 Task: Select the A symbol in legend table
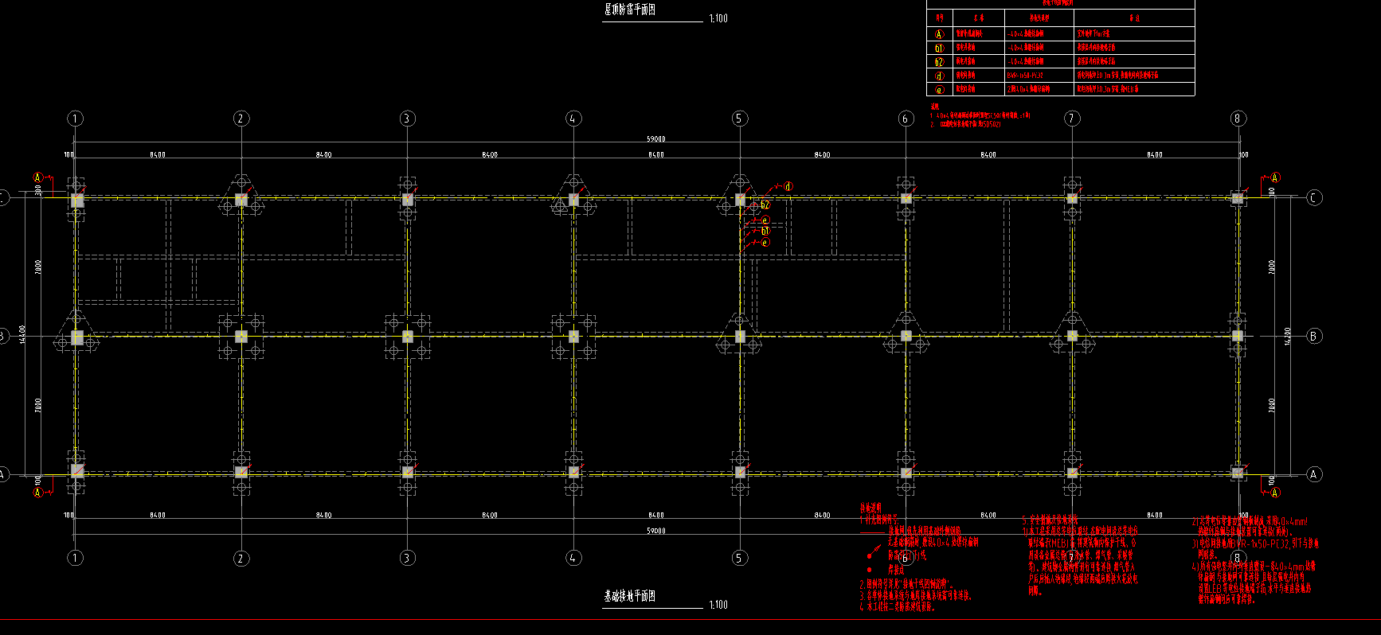tap(939, 34)
